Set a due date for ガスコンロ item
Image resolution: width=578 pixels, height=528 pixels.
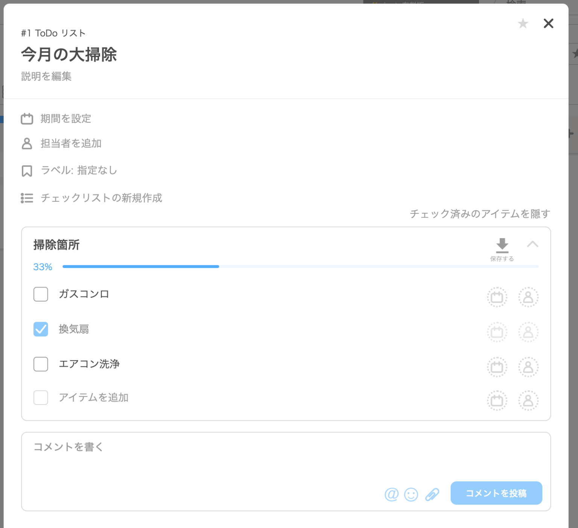pos(497,297)
